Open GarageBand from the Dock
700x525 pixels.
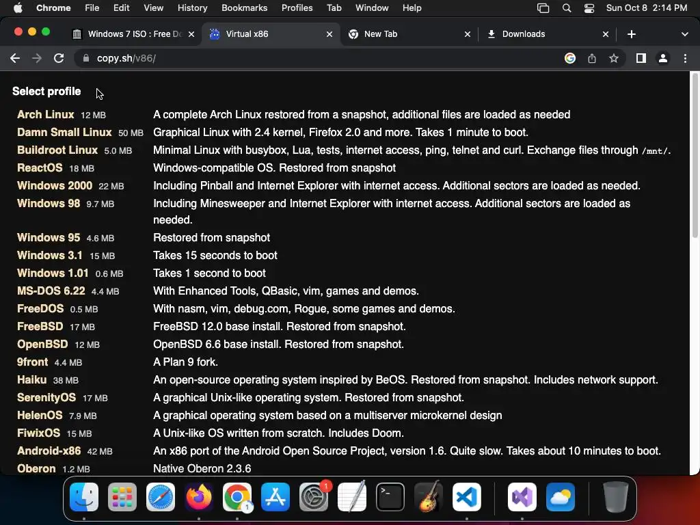pyautogui.click(x=429, y=497)
